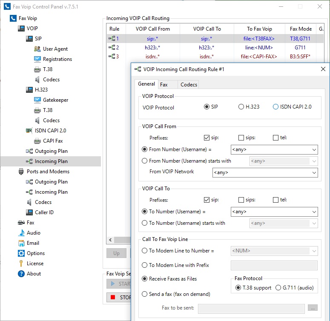Toggle the tel: prefix checkbox in VOIP Call To

click(275, 200)
